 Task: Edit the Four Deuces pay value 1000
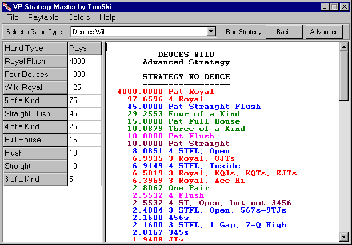pos(85,75)
